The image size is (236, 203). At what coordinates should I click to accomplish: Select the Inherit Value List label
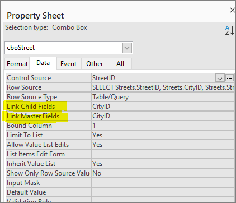click(x=31, y=164)
